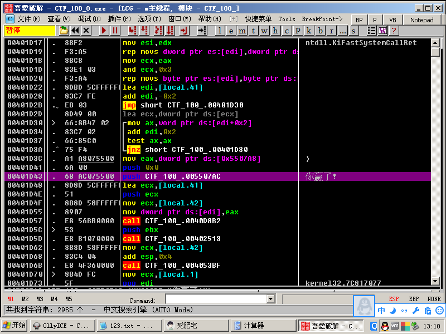Click the BP button in toolbar

[x=359, y=19]
